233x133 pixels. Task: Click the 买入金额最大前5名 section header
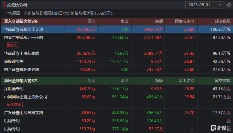coord(21,21)
